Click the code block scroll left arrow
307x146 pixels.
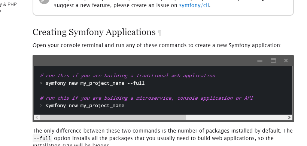point(37,117)
